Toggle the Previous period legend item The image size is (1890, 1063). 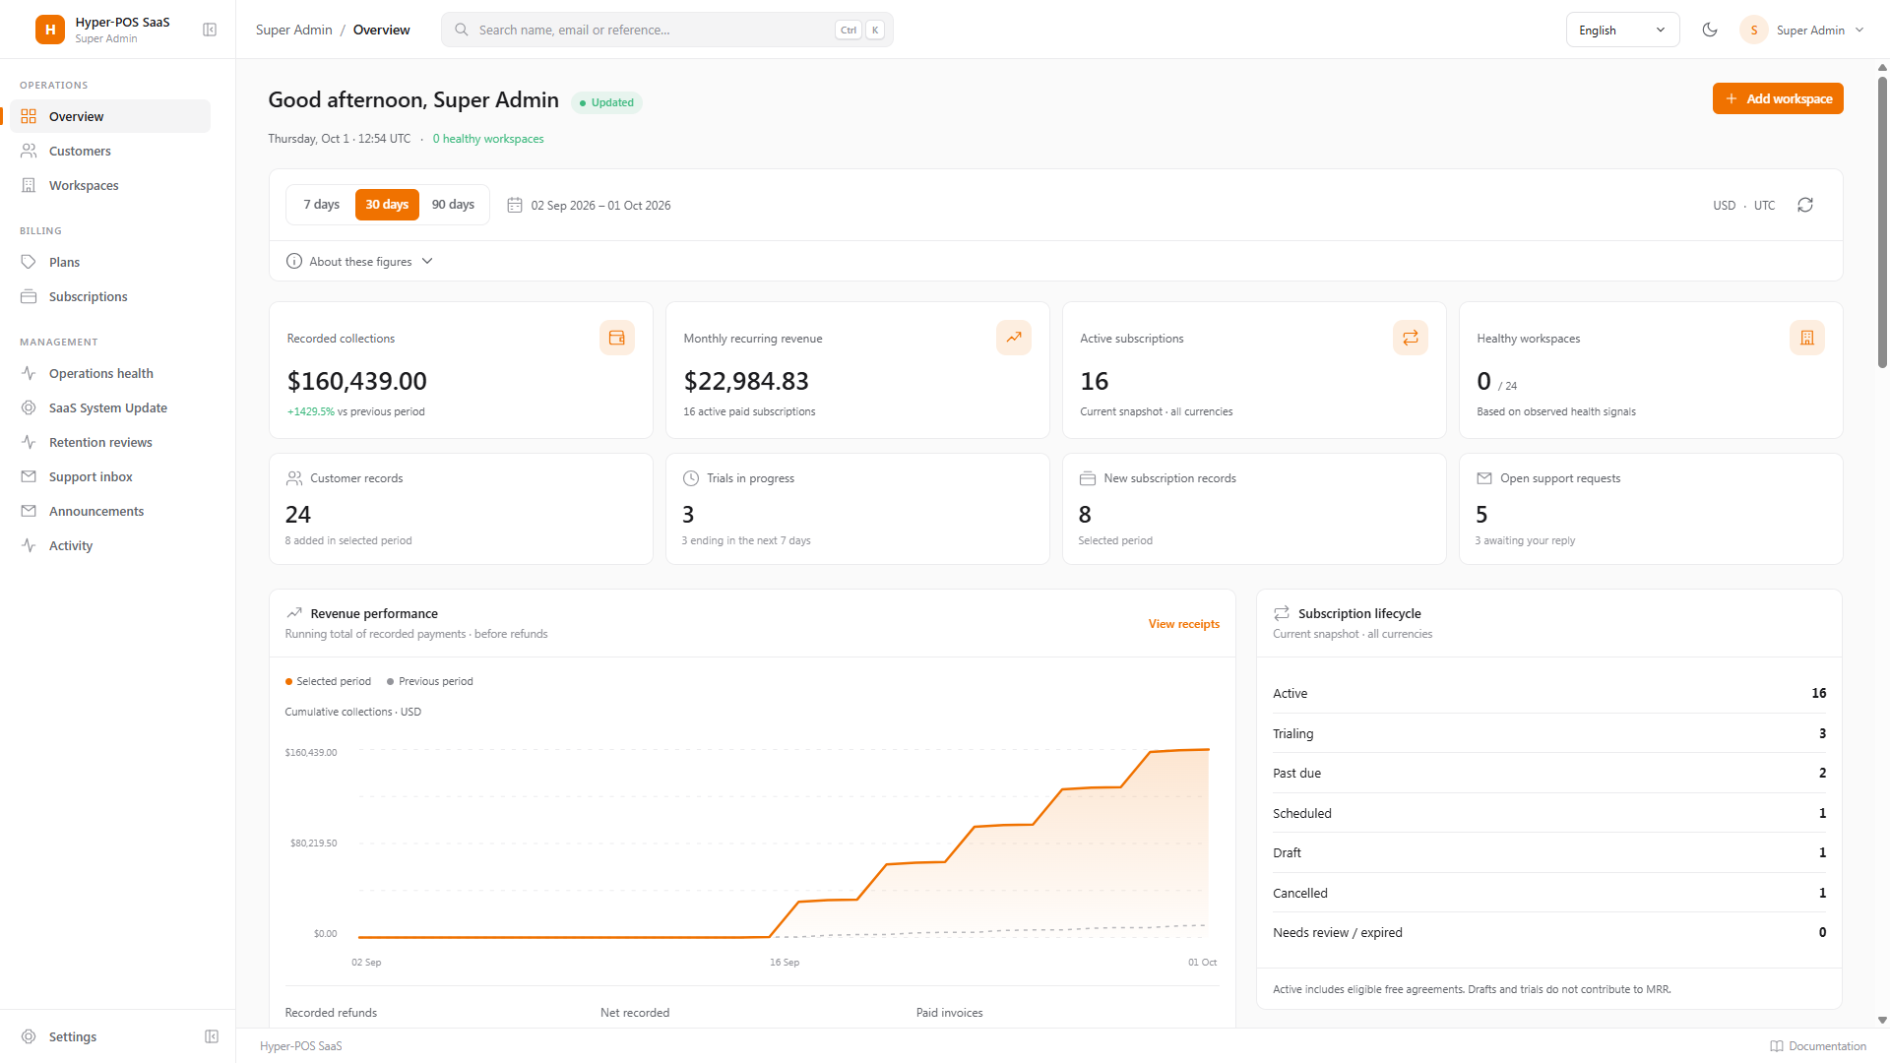coord(430,681)
